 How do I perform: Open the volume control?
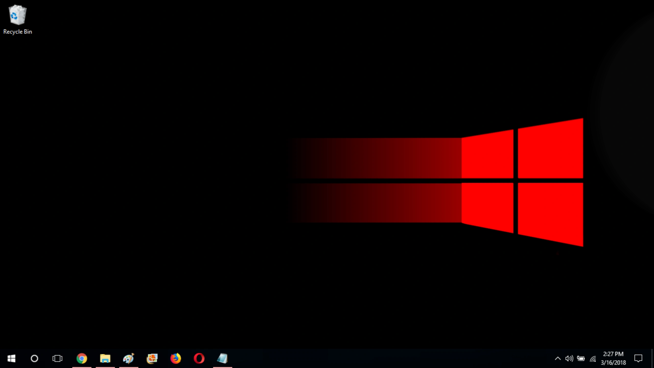click(569, 359)
